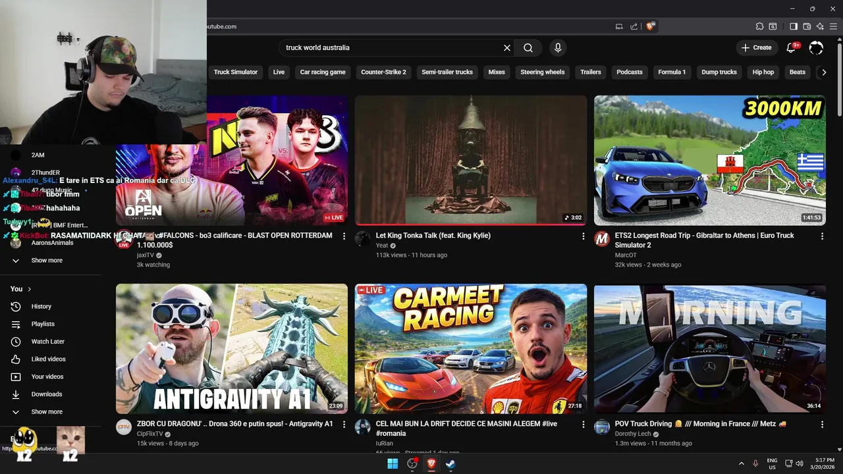Select the Truck Simulator filter chip
This screenshot has width=843, height=474.
pyautogui.click(x=235, y=72)
